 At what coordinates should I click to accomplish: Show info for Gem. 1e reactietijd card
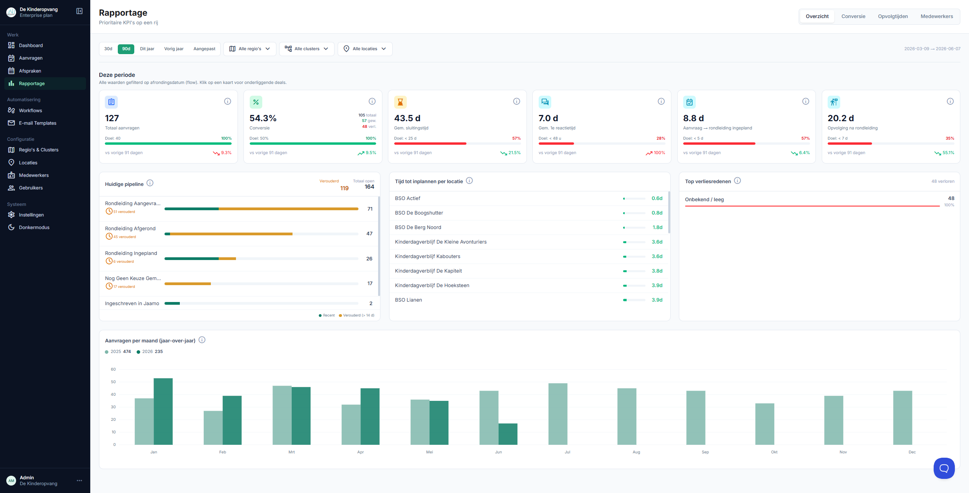[x=661, y=102]
